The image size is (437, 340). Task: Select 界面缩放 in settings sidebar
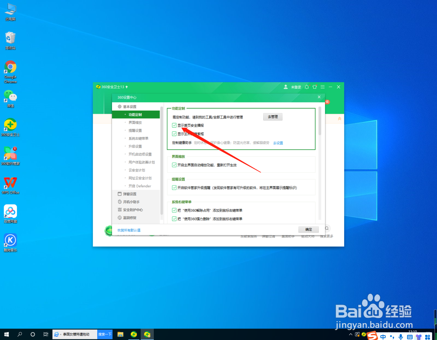[136, 123]
